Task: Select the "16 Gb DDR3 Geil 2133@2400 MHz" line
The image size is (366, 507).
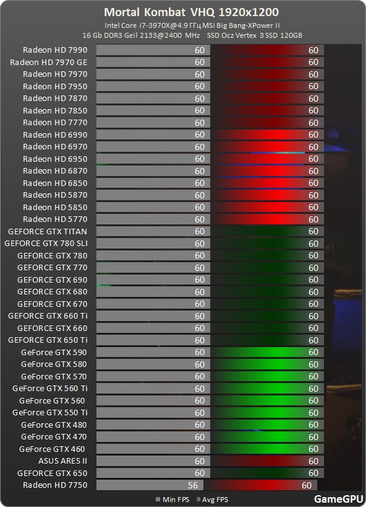Action: pyautogui.click(x=141, y=35)
